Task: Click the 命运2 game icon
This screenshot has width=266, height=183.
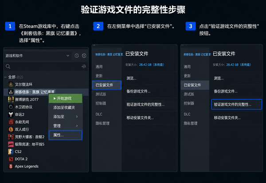Action: point(11,114)
